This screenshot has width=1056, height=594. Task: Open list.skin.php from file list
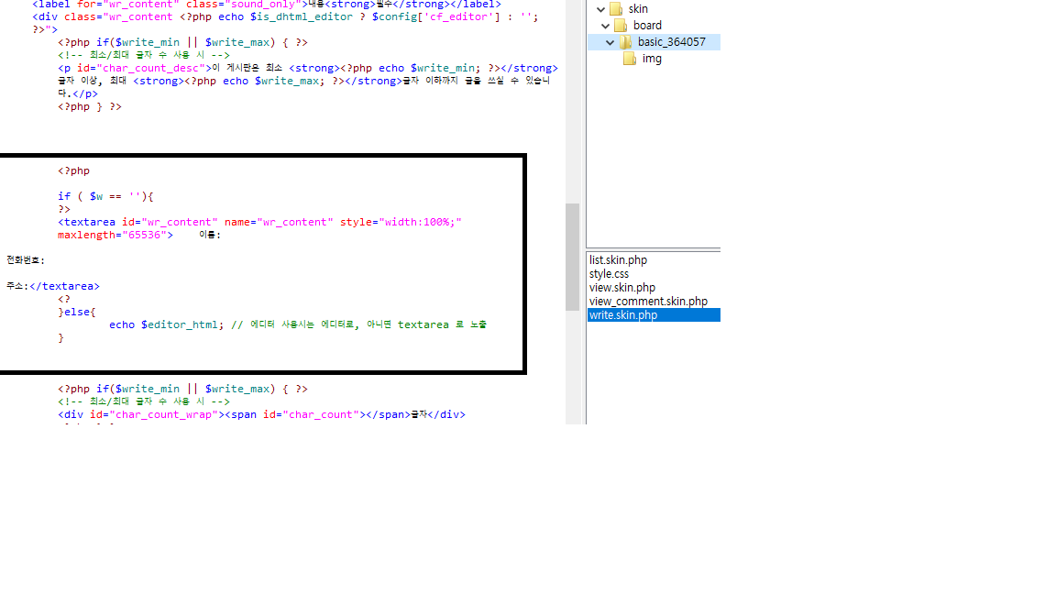pos(618,260)
